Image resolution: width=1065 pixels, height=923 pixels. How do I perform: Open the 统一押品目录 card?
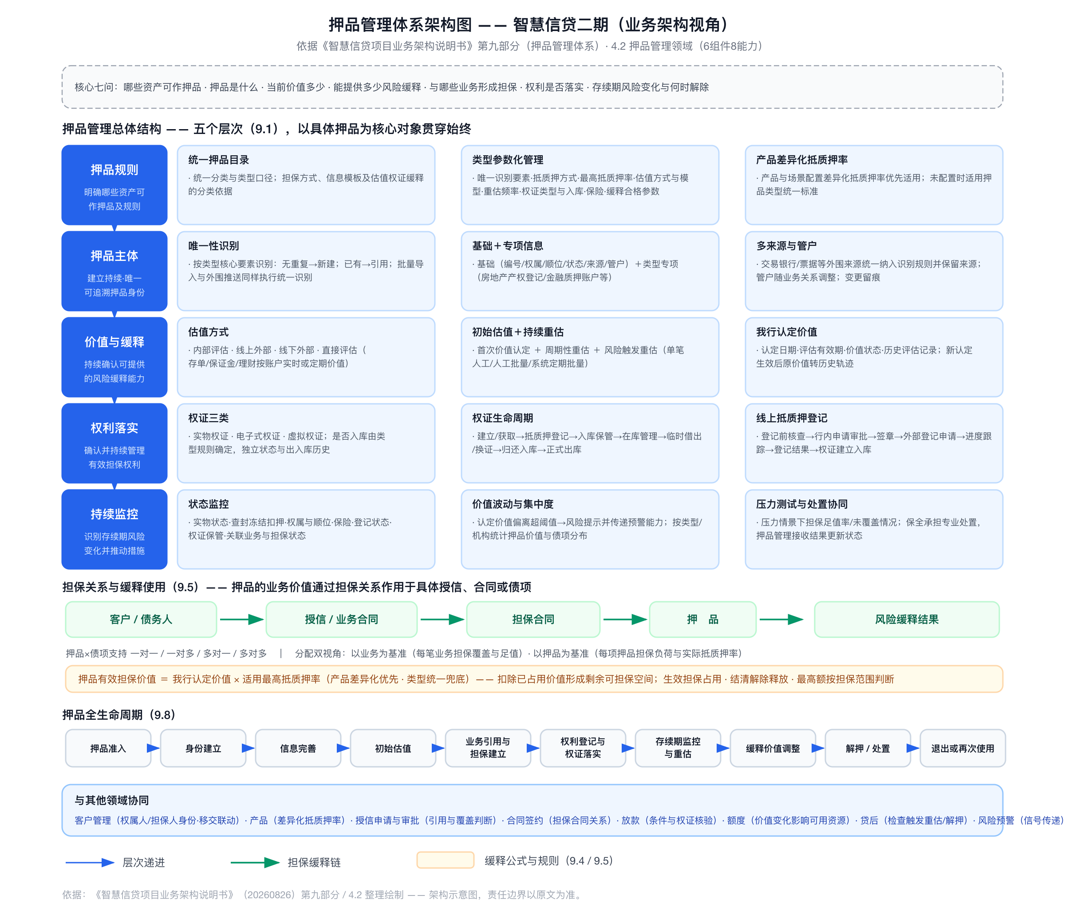[x=306, y=185]
